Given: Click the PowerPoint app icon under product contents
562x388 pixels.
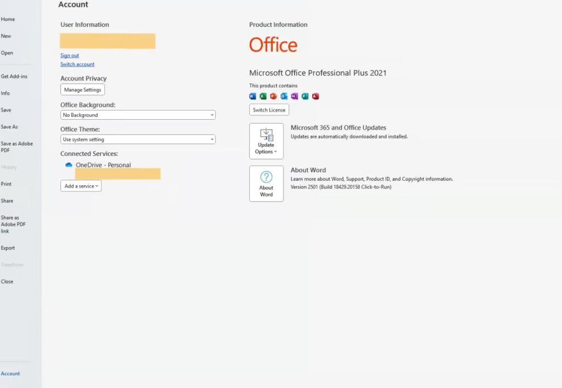Looking at the screenshot, I should pos(273,96).
